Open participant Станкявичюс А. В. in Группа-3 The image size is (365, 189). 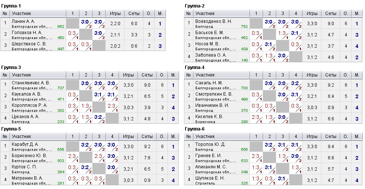pos(31,83)
